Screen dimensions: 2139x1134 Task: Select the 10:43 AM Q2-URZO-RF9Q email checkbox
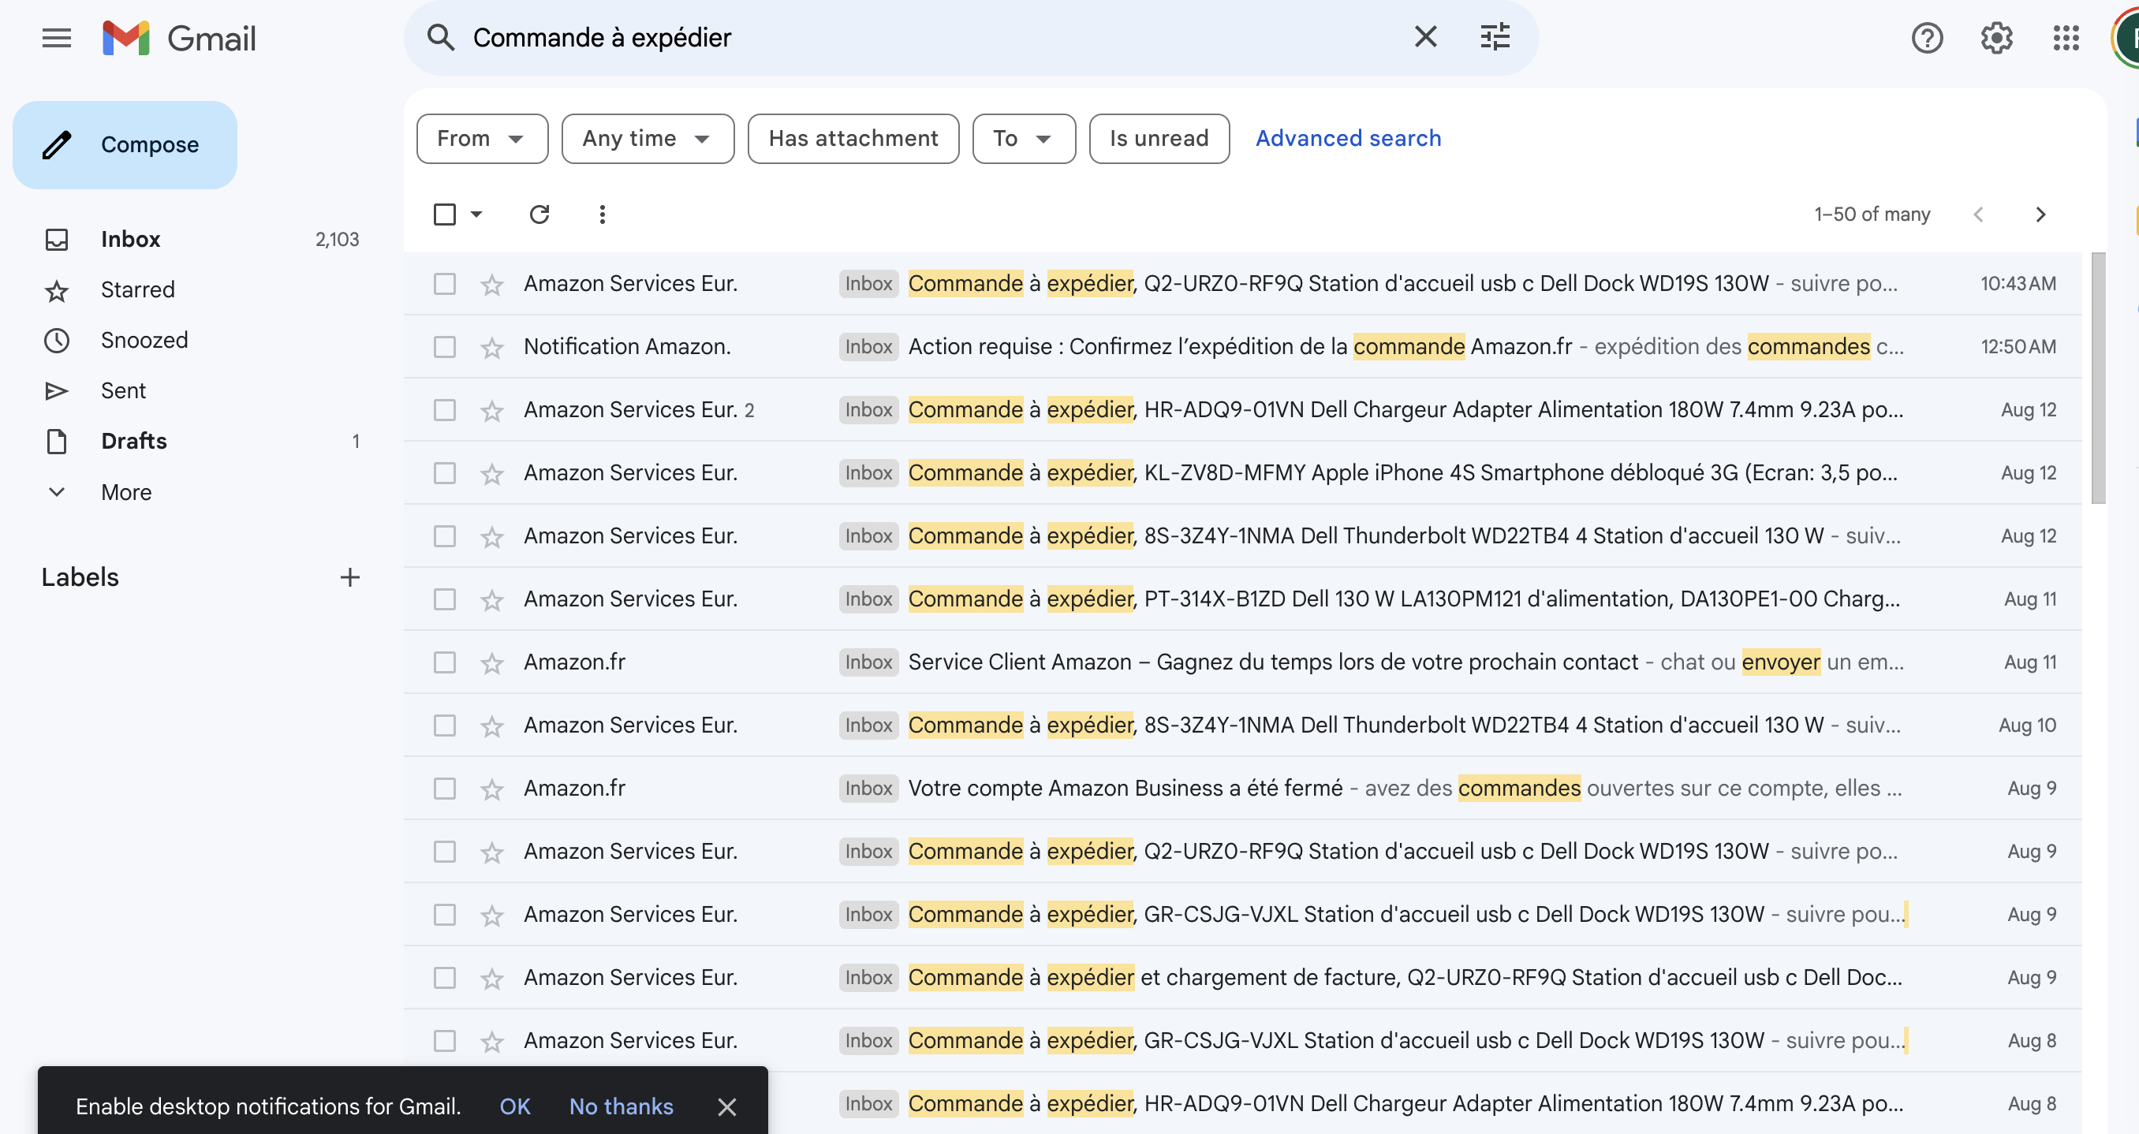(x=444, y=284)
